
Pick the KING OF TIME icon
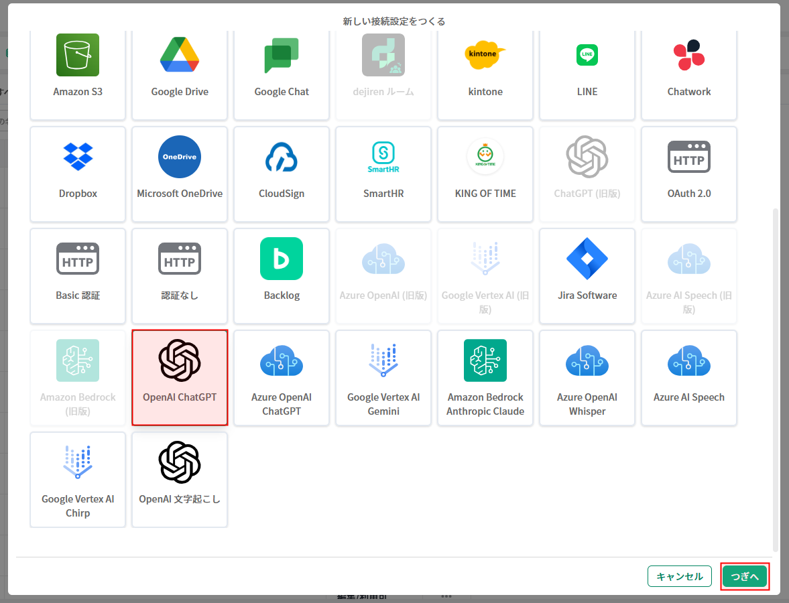[x=485, y=157]
